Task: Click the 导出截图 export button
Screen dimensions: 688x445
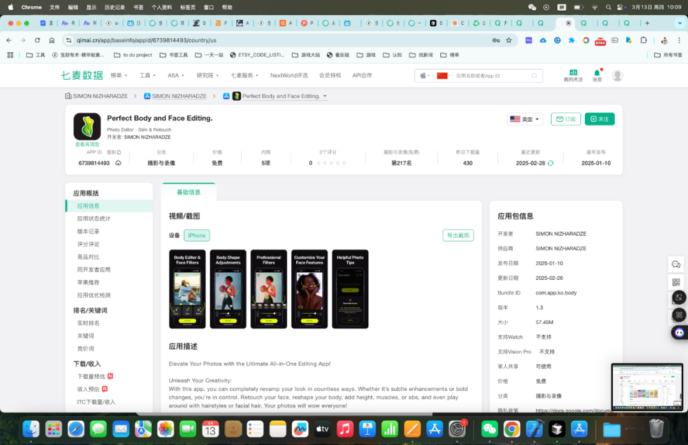Action: tap(458, 235)
